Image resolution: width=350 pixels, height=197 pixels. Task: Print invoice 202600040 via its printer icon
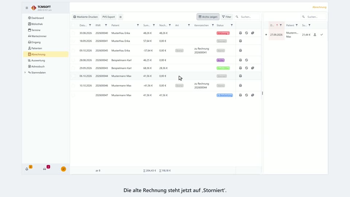click(x=240, y=33)
